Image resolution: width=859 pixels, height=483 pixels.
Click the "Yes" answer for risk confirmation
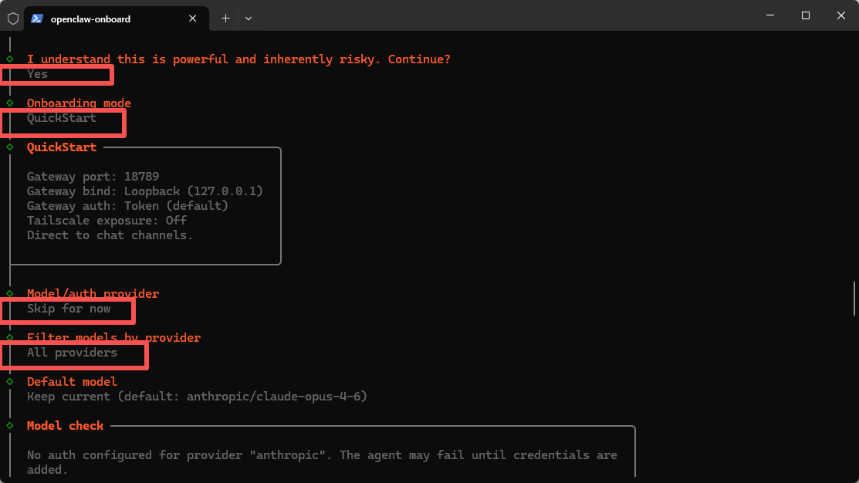[38, 74]
